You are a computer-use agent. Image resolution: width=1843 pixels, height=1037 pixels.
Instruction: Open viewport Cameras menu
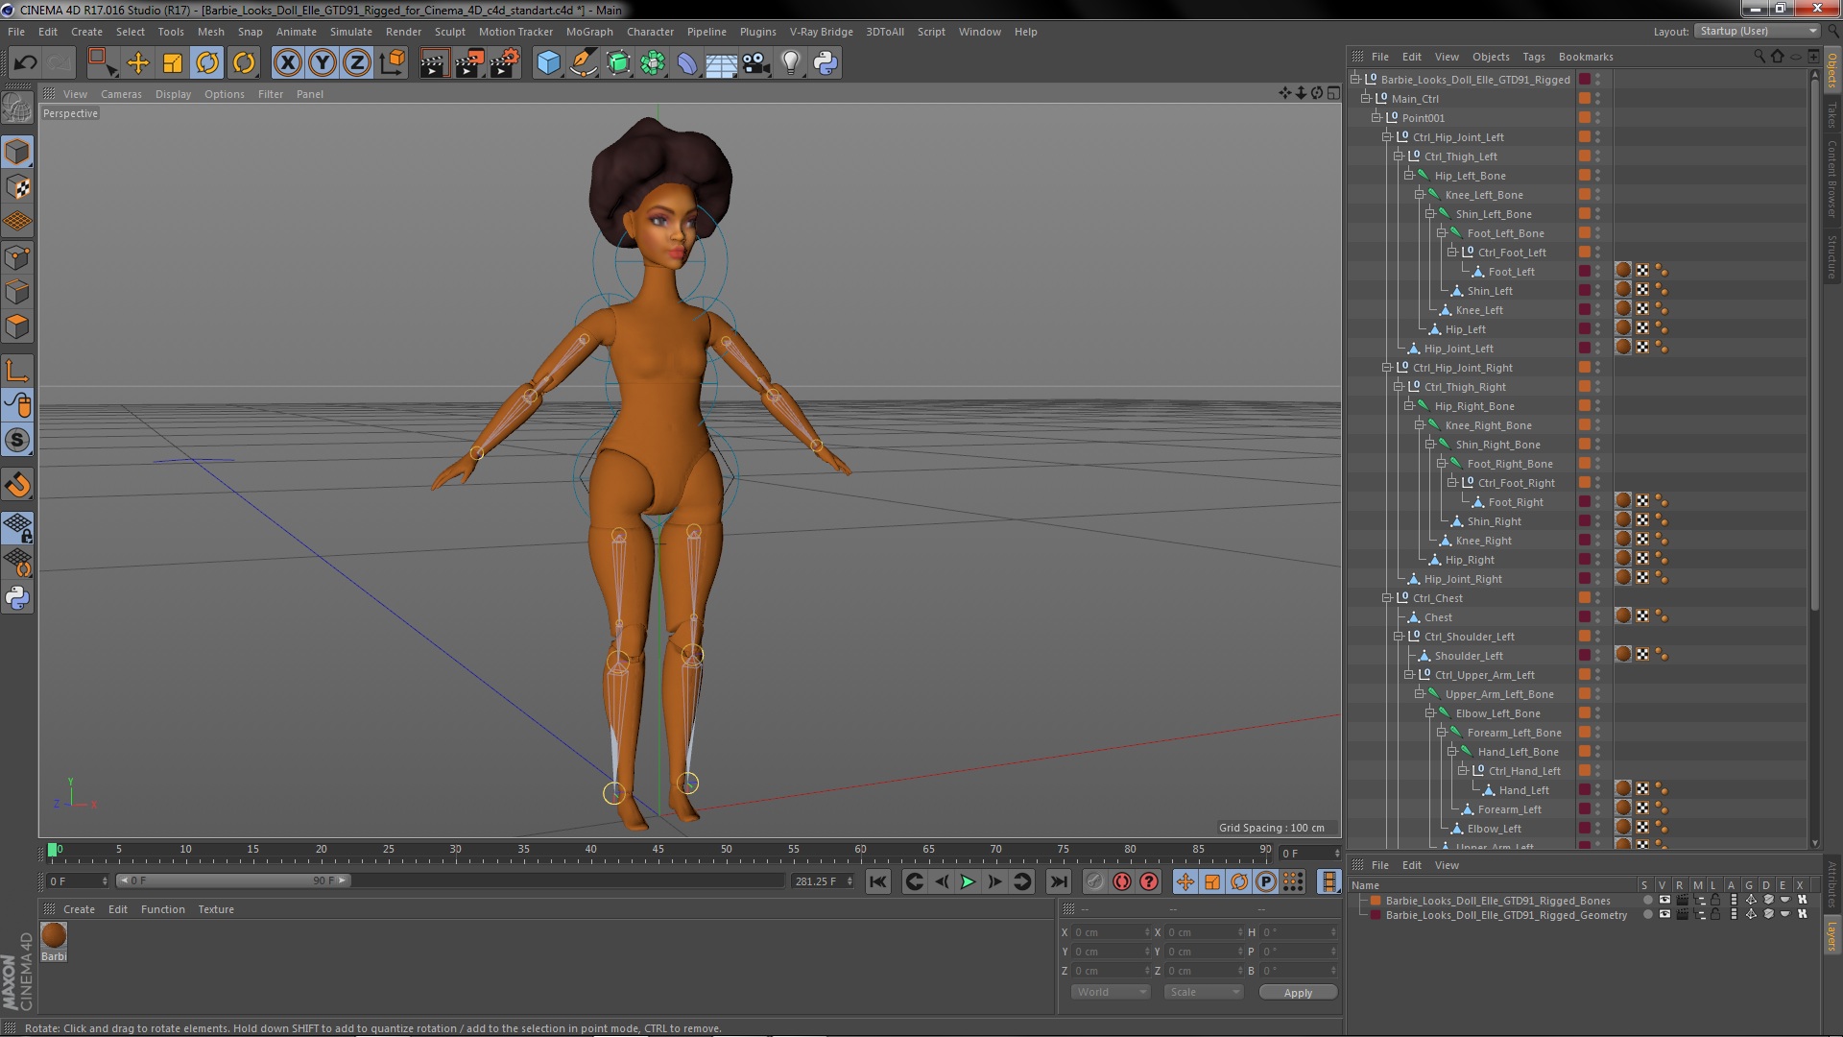pyautogui.click(x=121, y=94)
